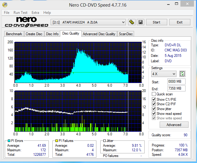Select the Disc Quality tab
Image resolution: width=197 pixels, height=163 pixels.
(x=71, y=33)
